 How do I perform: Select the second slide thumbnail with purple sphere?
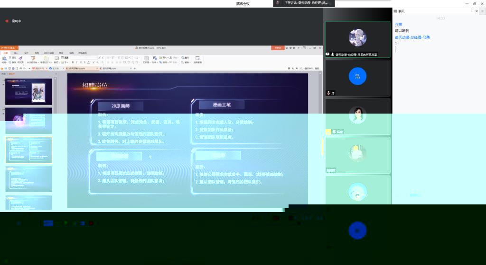coord(28,121)
